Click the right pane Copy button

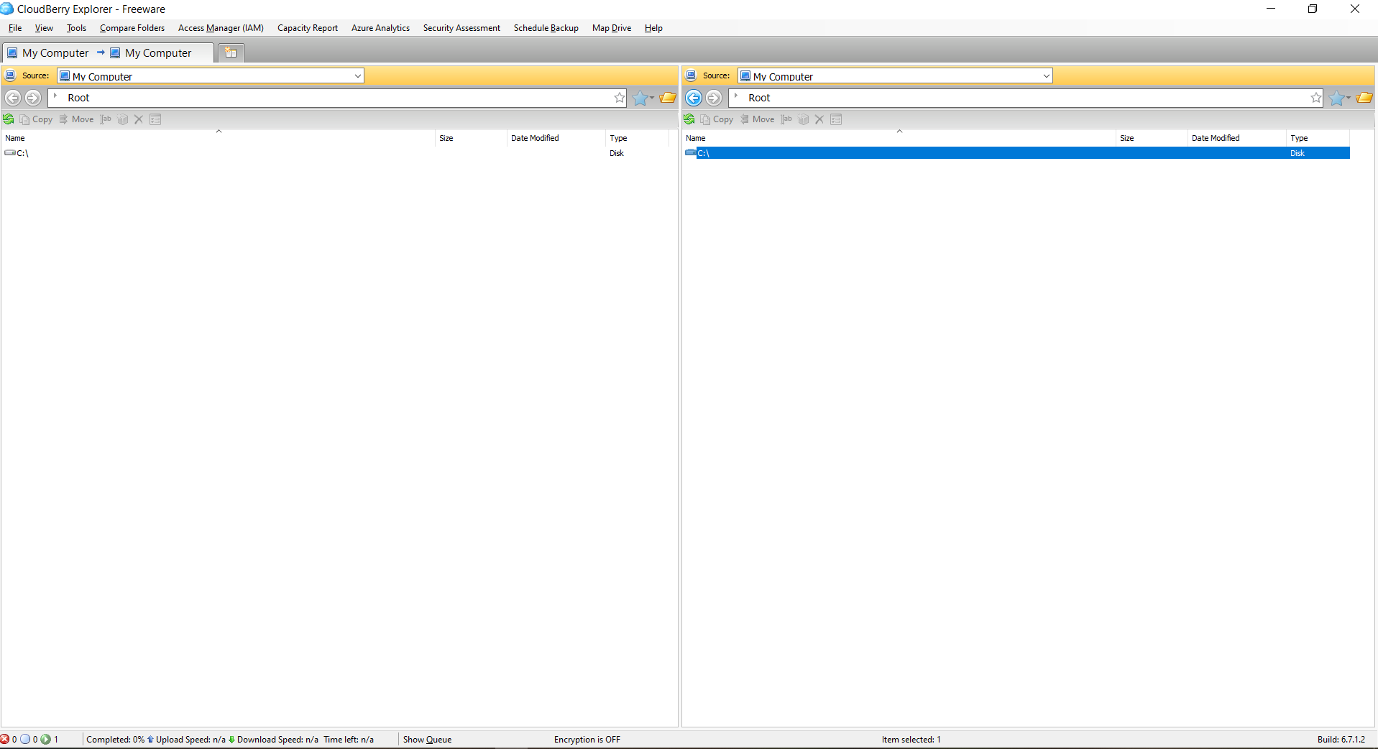717,119
